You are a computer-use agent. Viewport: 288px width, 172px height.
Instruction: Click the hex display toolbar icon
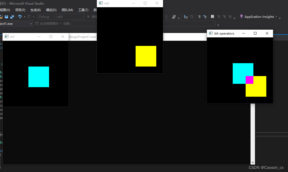pyautogui.click(x=174, y=17)
